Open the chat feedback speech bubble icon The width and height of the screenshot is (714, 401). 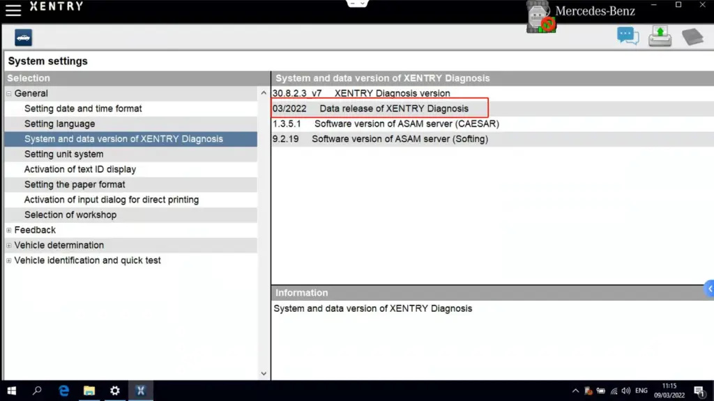(628, 36)
